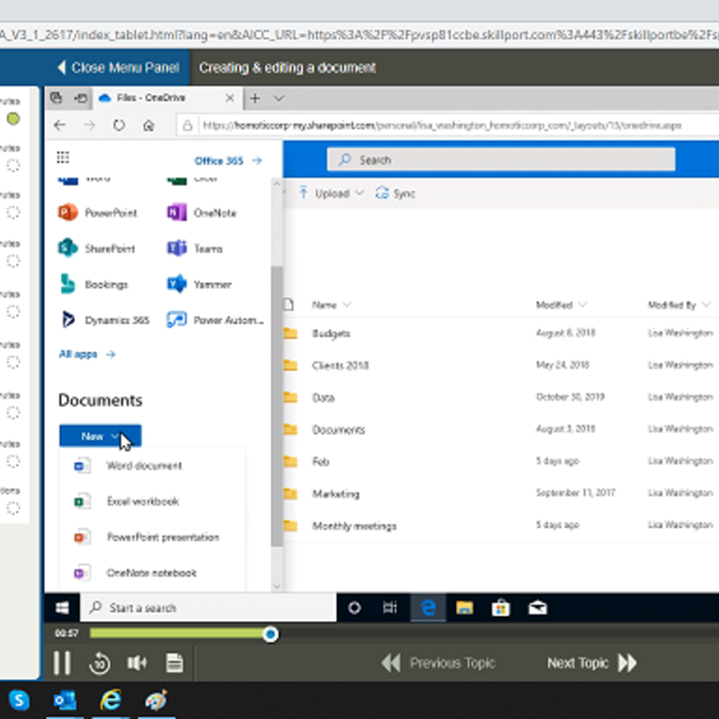Open Internet Explorer from the bottom taskbar
719x719 pixels.
pyautogui.click(x=111, y=700)
